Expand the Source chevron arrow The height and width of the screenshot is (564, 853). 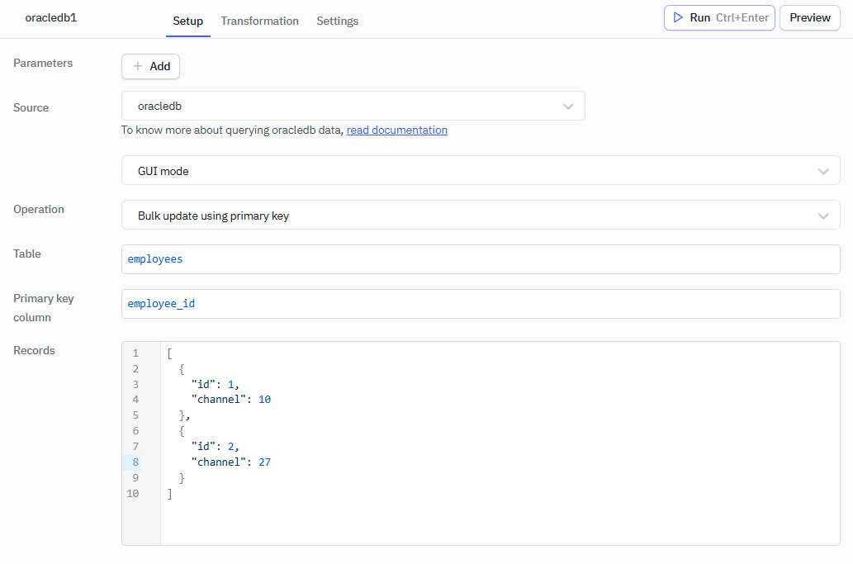coord(568,106)
